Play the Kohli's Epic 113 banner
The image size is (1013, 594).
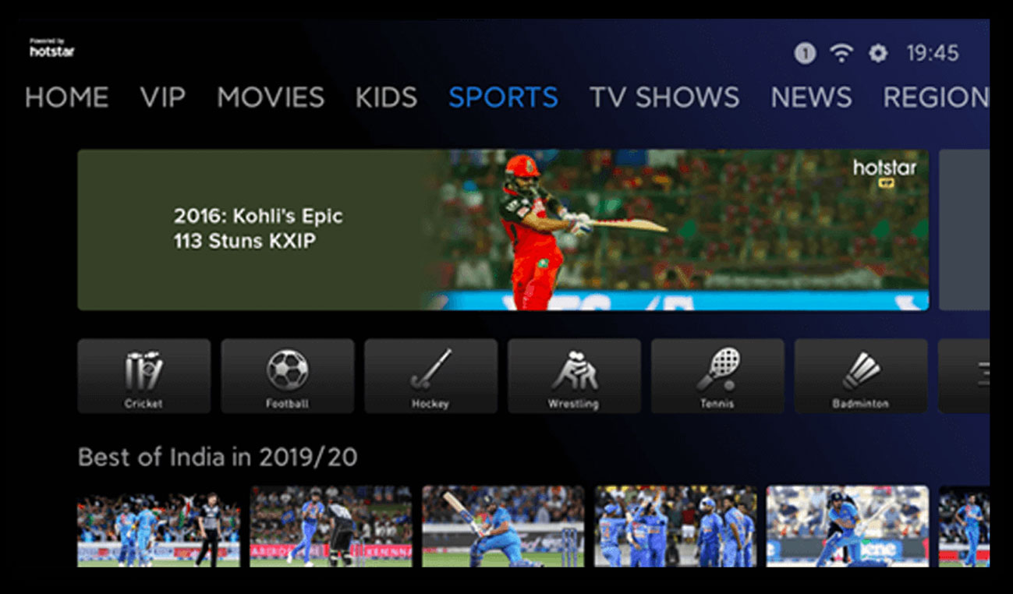[503, 230]
